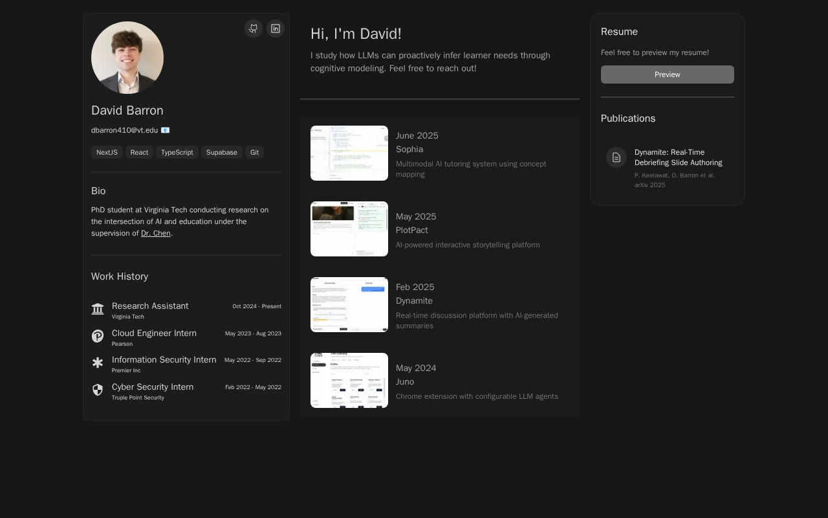The image size is (828, 518).
Task: Click the 'Work History' section heading
Action: 120,276
